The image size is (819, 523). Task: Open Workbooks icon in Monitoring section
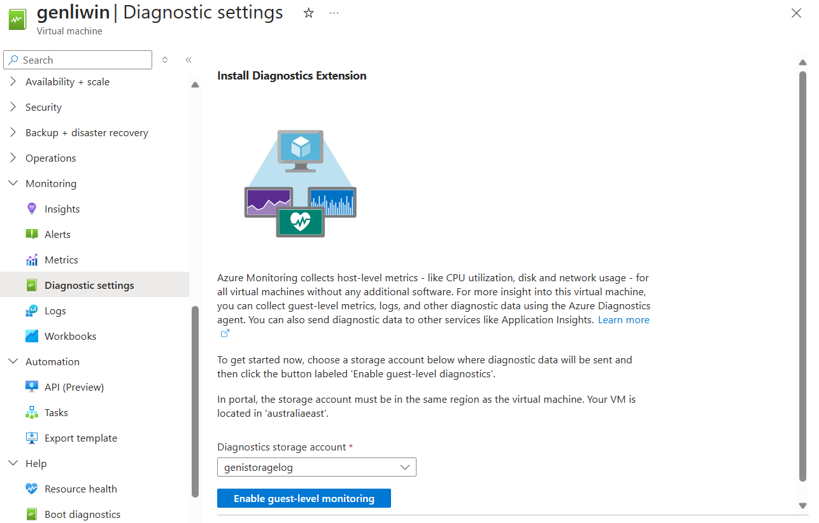32,336
